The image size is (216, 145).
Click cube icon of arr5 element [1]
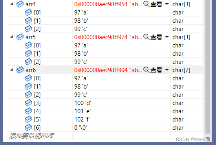click(28, 54)
